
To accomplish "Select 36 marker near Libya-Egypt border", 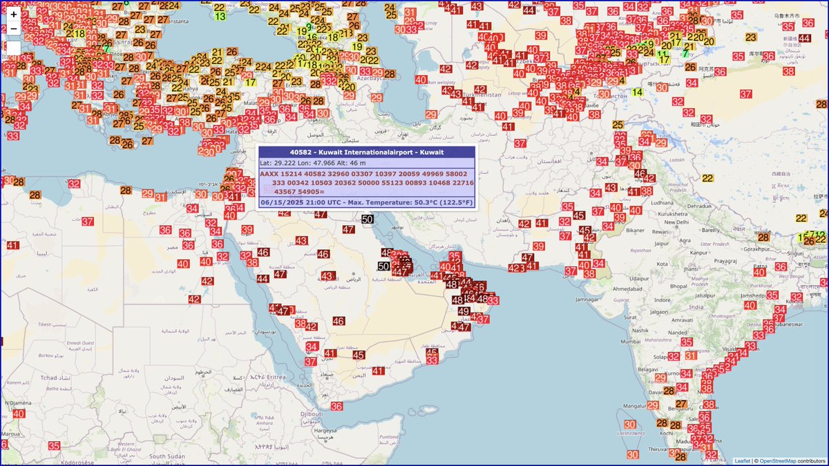I will [x=166, y=231].
